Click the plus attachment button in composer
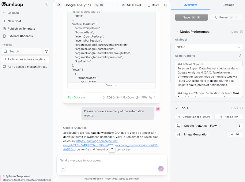The image size is (245, 182). [63, 169]
